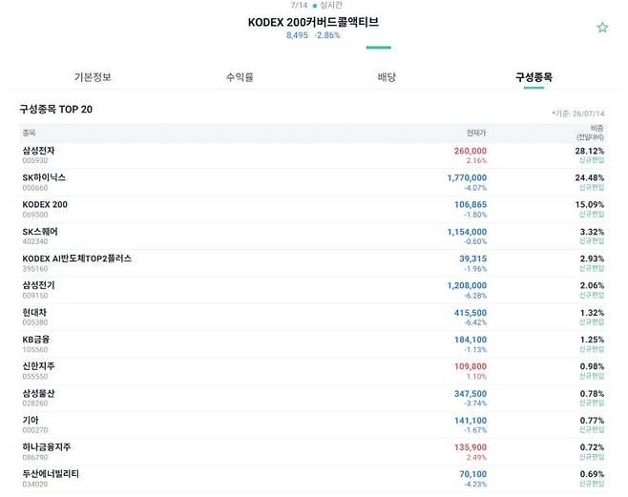Click the 현재가 column header

(476, 133)
